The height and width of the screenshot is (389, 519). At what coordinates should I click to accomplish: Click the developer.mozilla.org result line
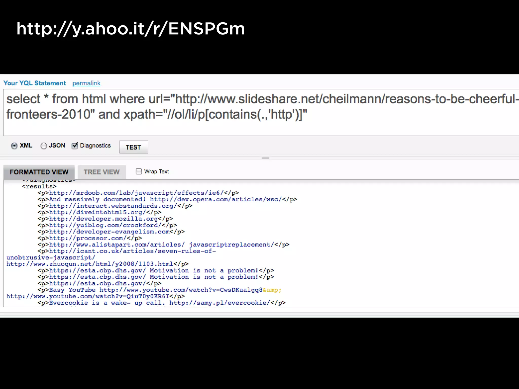105,219
